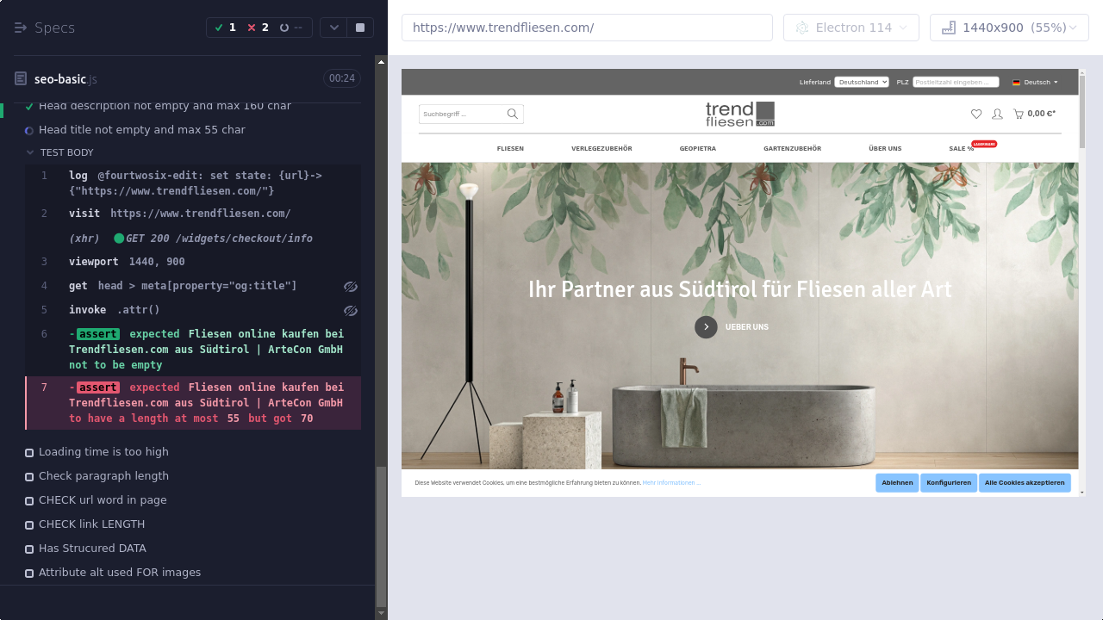Open the FLIESEN menu item
Screen dimensions: 1103x620
[x=510, y=149]
